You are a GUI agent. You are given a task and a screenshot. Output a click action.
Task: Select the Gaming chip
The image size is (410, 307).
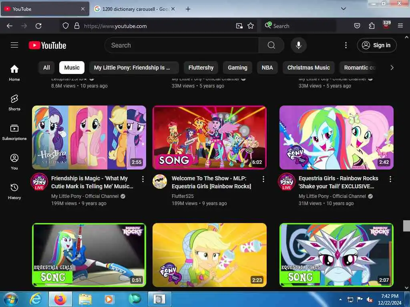pyautogui.click(x=237, y=68)
